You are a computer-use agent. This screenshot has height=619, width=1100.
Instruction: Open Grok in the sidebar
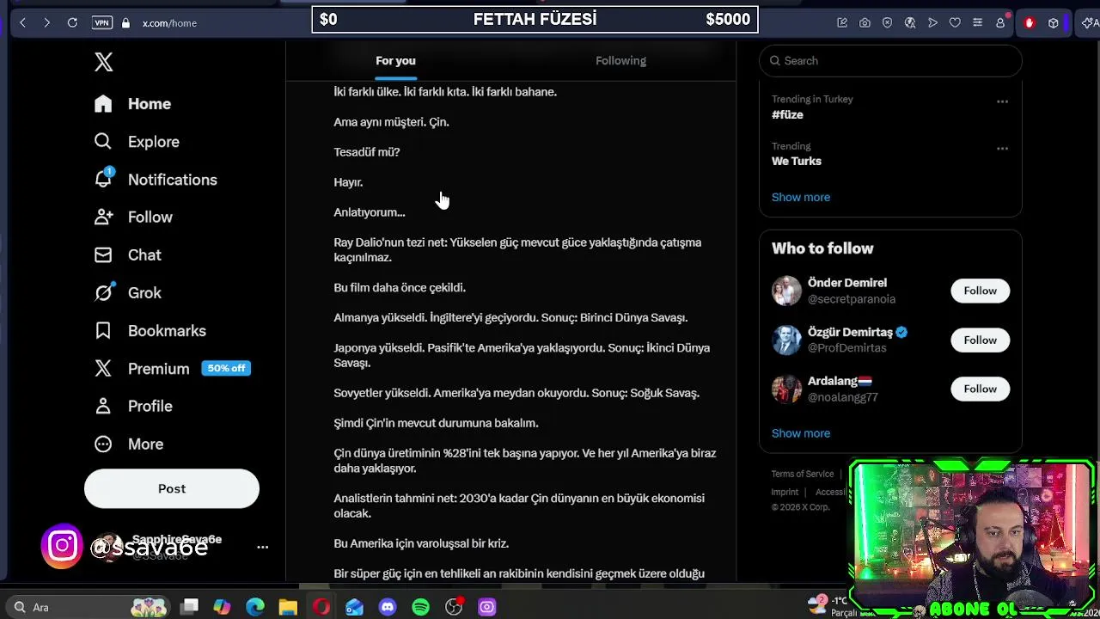point(128,292)
